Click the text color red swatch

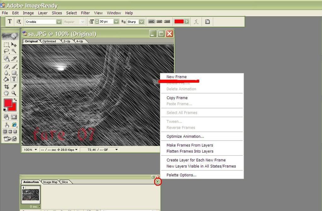pos(179,22)
